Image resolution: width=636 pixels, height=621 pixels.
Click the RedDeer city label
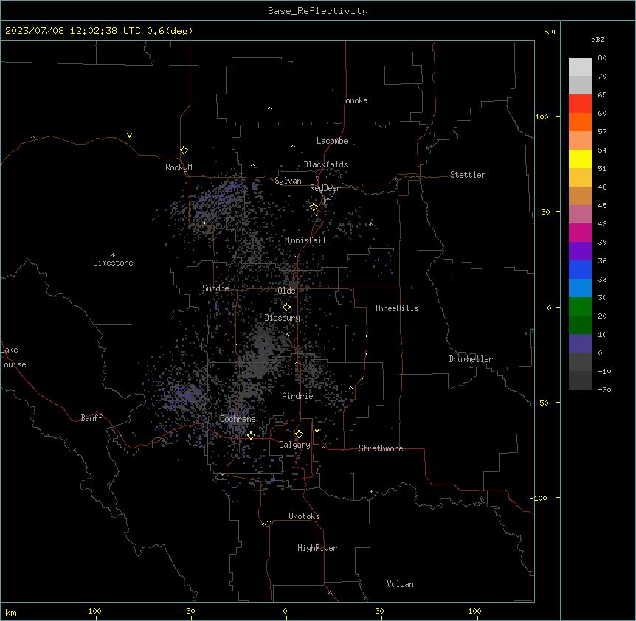[x=325, y=188]
